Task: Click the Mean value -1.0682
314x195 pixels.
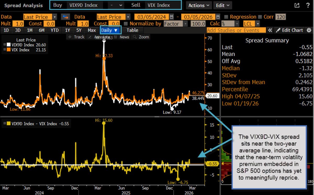Action: [x=303, y=54]
